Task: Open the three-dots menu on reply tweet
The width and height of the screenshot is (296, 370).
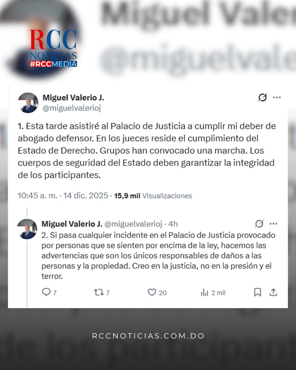Action: click(x=273, y=224)
